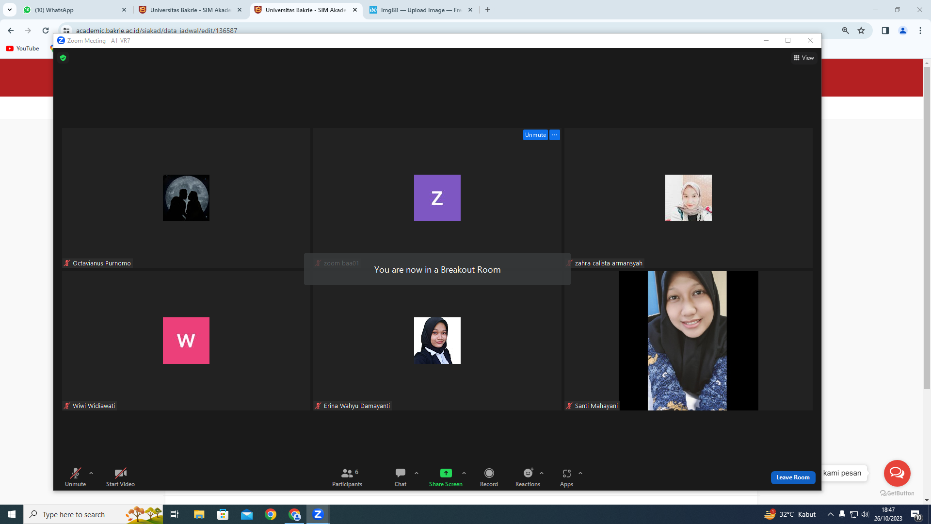Click the page vertical scrollbar

point(927,228)
